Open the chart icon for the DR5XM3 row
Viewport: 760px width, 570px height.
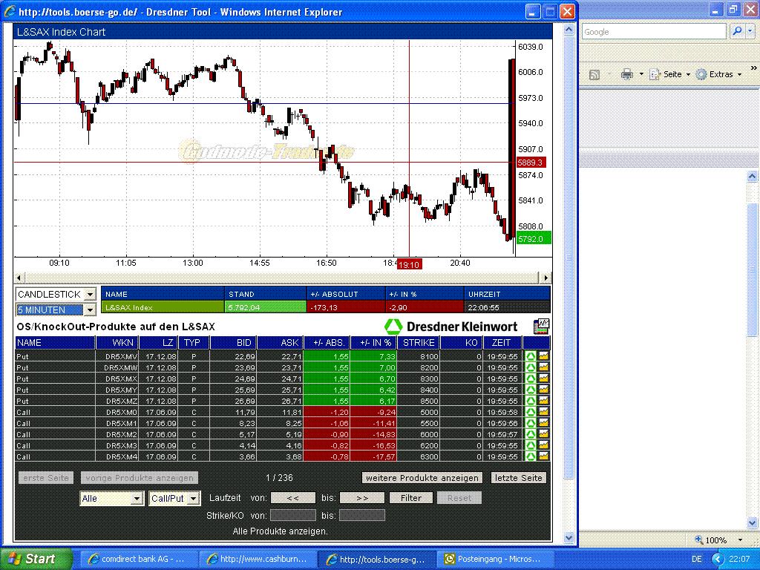(544, 445)
